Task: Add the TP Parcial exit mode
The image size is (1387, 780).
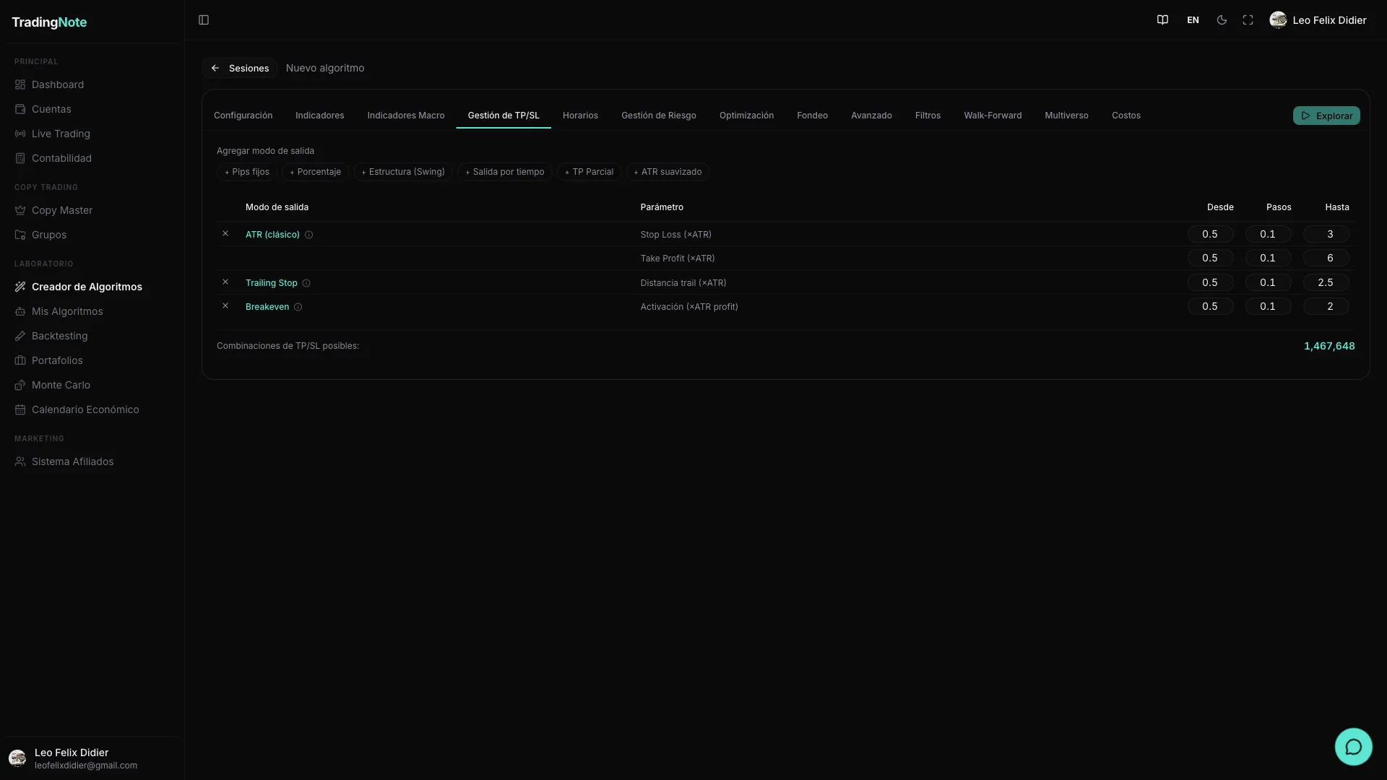Action: coord(589,172)
